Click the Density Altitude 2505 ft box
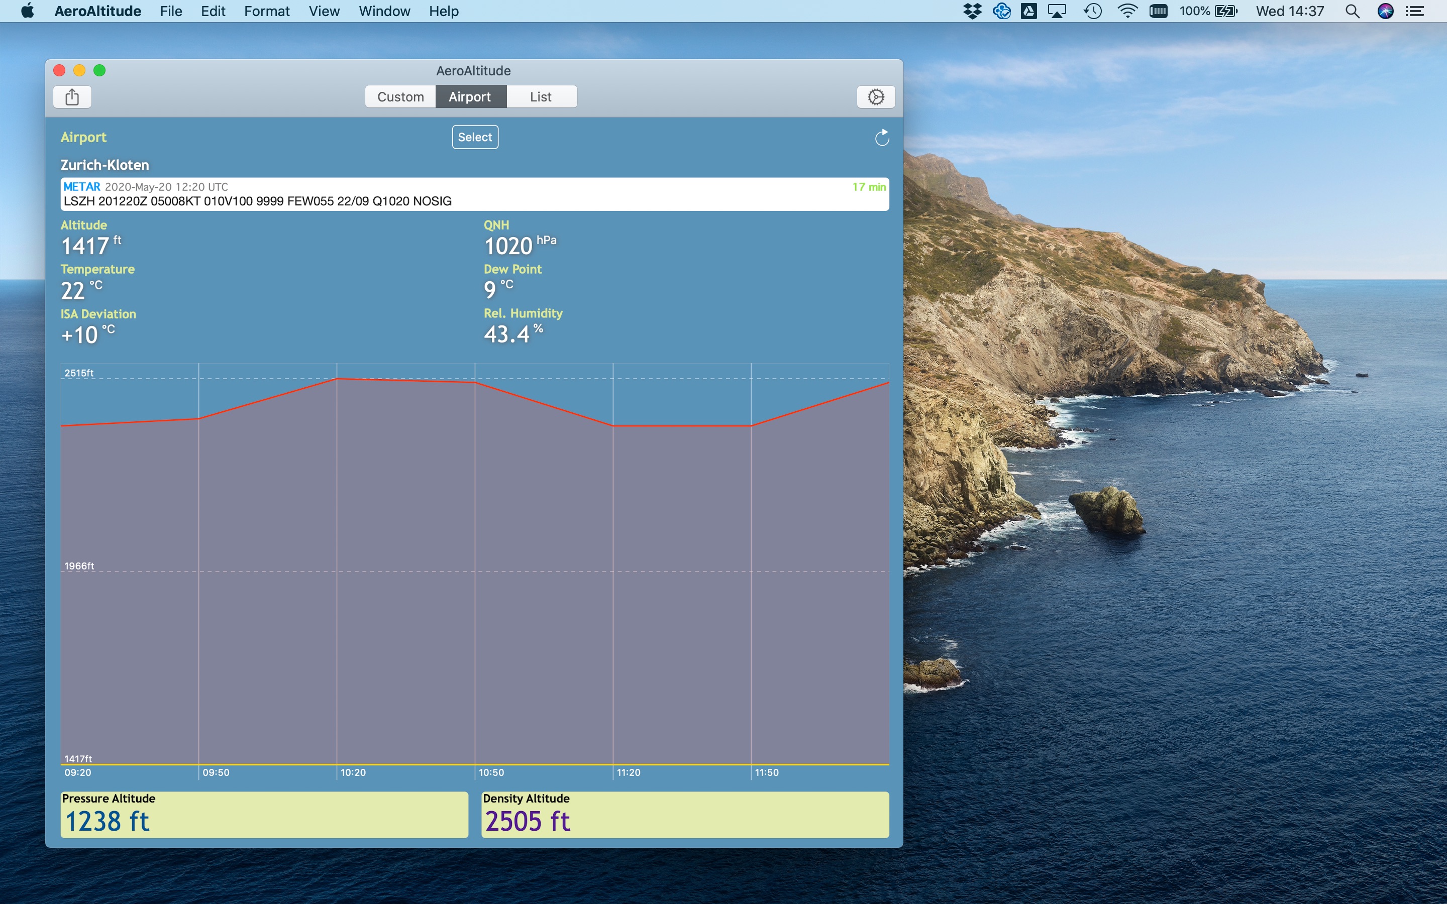This screenshot has height=904, width=1447. click(x=685, y=814)
